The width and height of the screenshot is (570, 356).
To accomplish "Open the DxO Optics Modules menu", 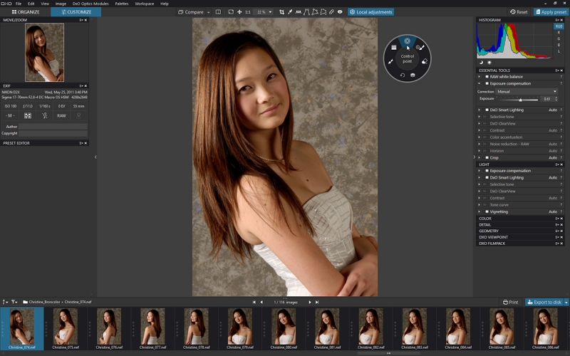I will point(90,4).
